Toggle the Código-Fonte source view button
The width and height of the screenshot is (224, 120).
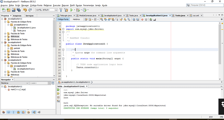63,19
